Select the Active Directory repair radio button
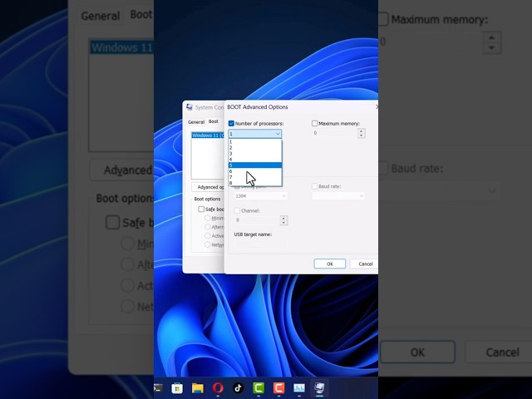This screenshot has width=532, height=399. [x=208, y=235]
